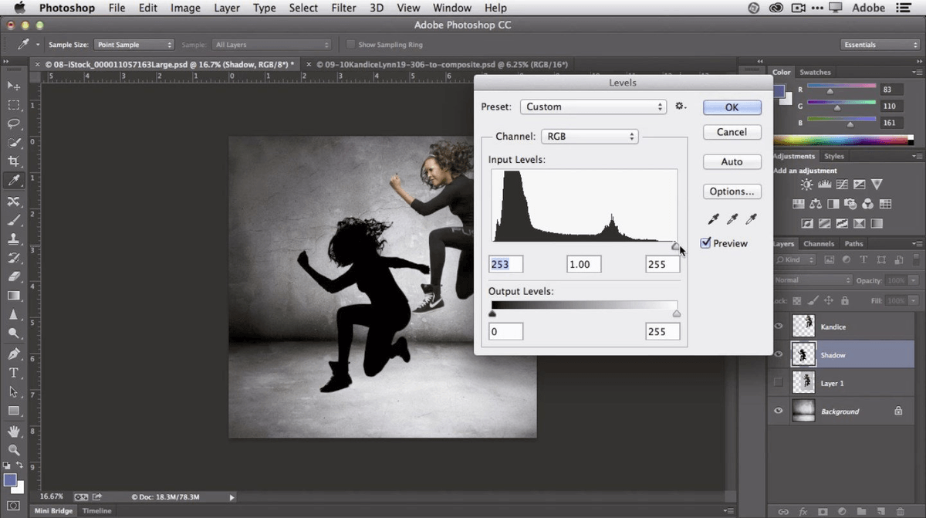This screenshot has width=926, height=518.
Task: Add a Curves adjustment layer
Action: click(x=842, y=184)
